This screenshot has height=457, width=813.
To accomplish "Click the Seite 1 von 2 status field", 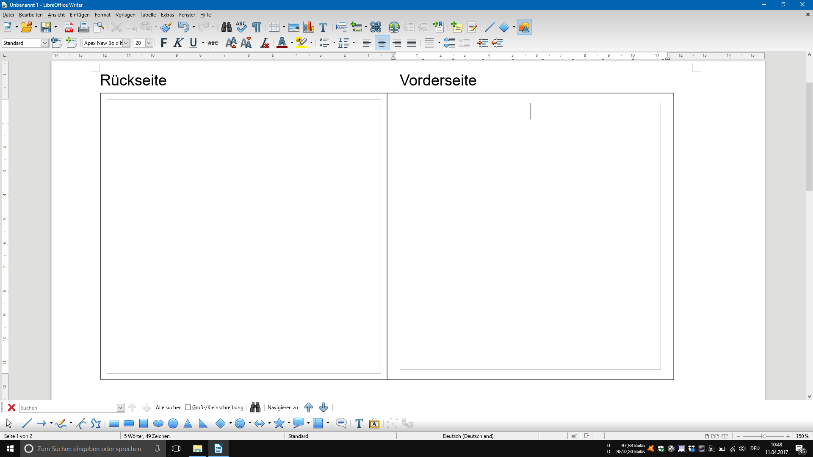I will coord(18,436).
